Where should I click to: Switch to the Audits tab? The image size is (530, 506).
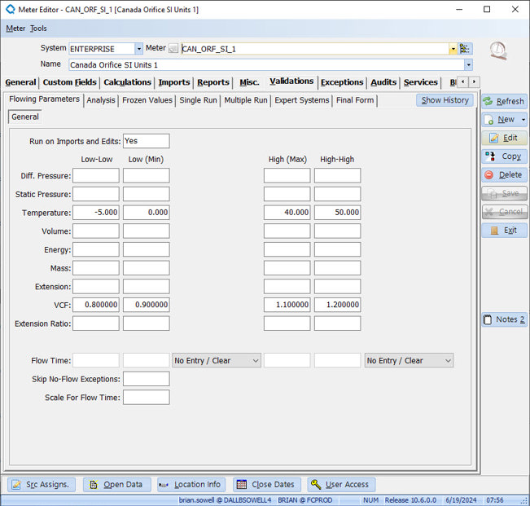(383, 82)
